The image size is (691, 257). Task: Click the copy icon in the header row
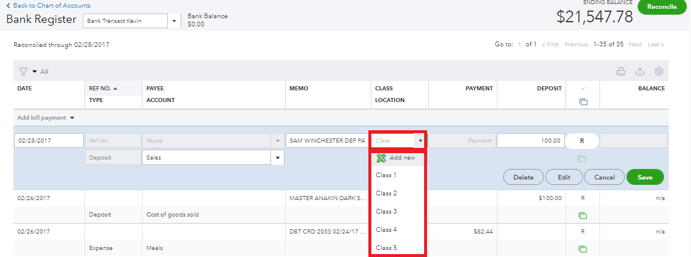point(583,102)
